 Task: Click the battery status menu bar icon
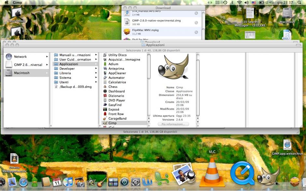pyautogui.click(x=261, y=3)
